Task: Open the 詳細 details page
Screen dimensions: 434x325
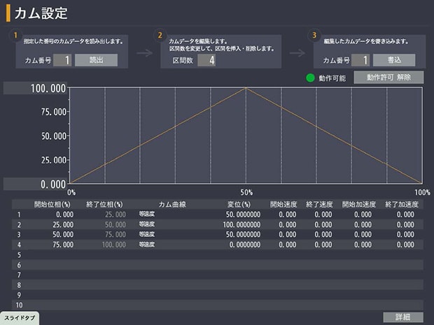Action: [403, 317]
